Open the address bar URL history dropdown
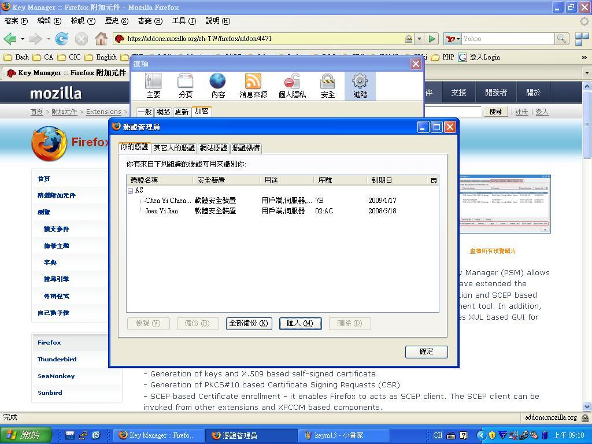This screenshot has height=444, width=592. pyautogui.click(x=419, y=39)
